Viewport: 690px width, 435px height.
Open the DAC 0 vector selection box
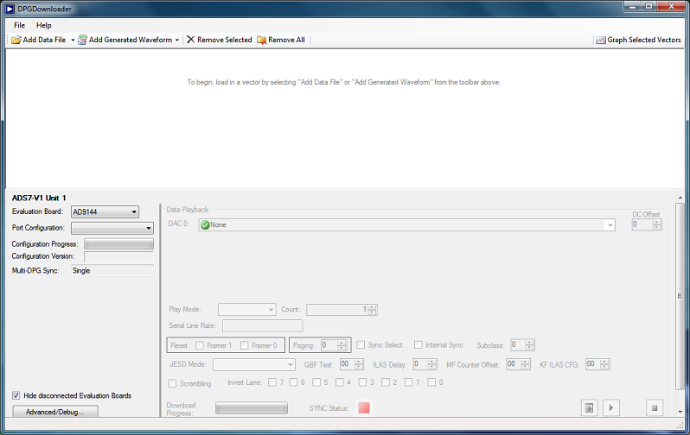pyautogui.click(x=406, y=224)
